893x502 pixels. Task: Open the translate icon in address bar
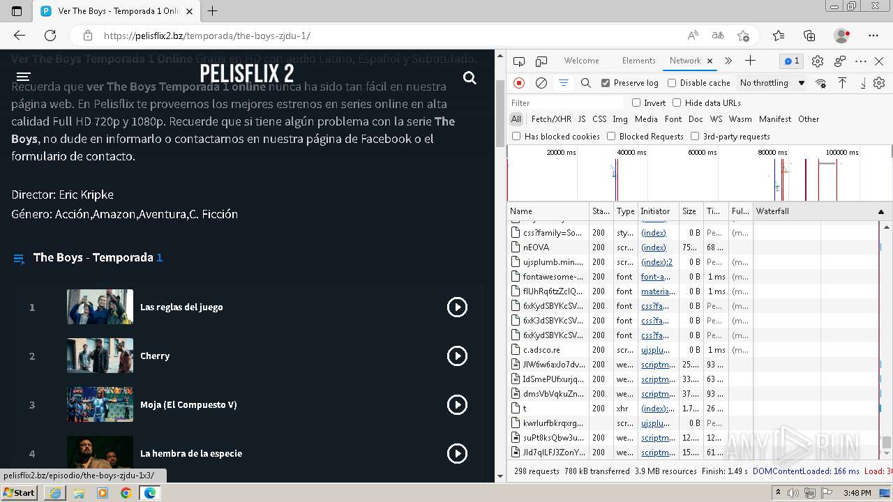tap(718, 36)
